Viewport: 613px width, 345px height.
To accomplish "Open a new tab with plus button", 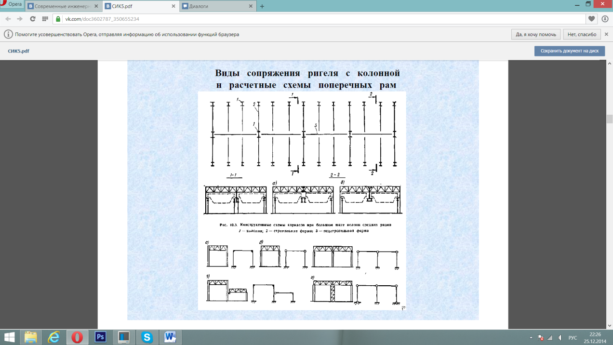I will [262, 7].
